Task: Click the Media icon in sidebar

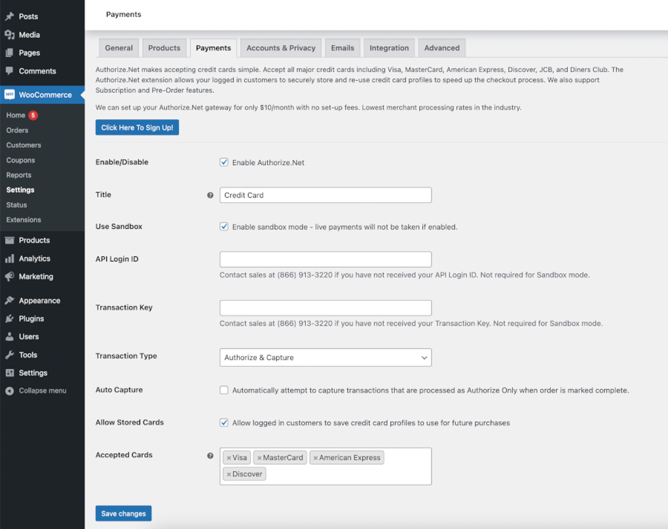Action: point(10,35)
